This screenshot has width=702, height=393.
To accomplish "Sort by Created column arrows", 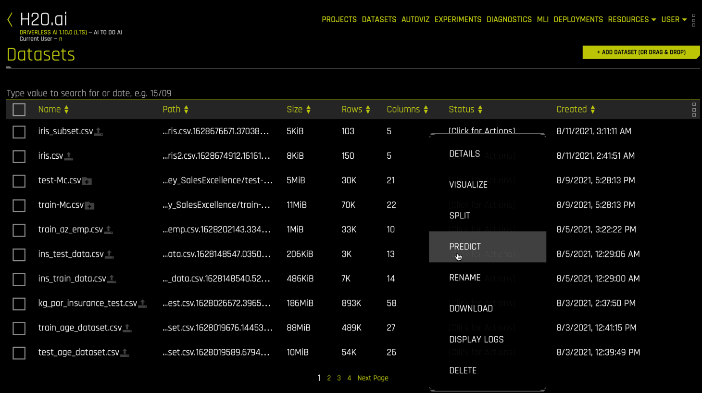I will (x=592, y=110).
